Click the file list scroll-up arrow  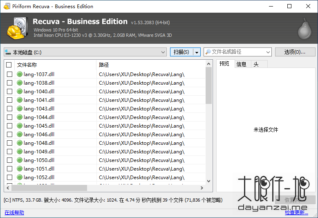(208, 64)
